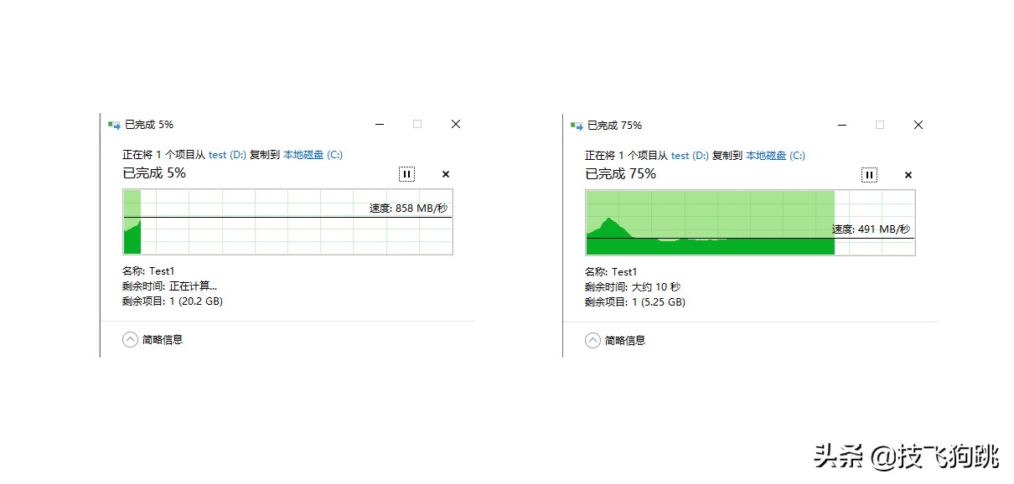Click the copy icon in the 已完成 5% title bar
This screenshot has height=484, width=1014.
point(112,124)
